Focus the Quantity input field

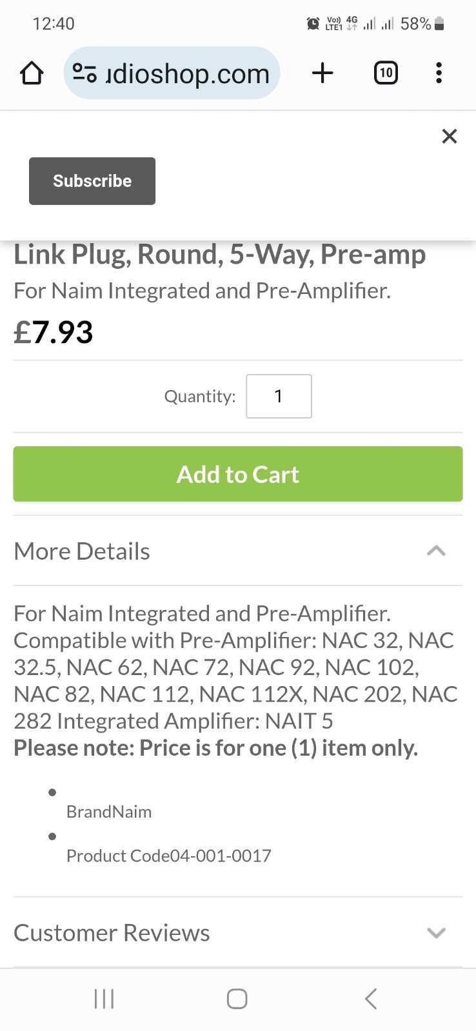(x=279, y=396)
